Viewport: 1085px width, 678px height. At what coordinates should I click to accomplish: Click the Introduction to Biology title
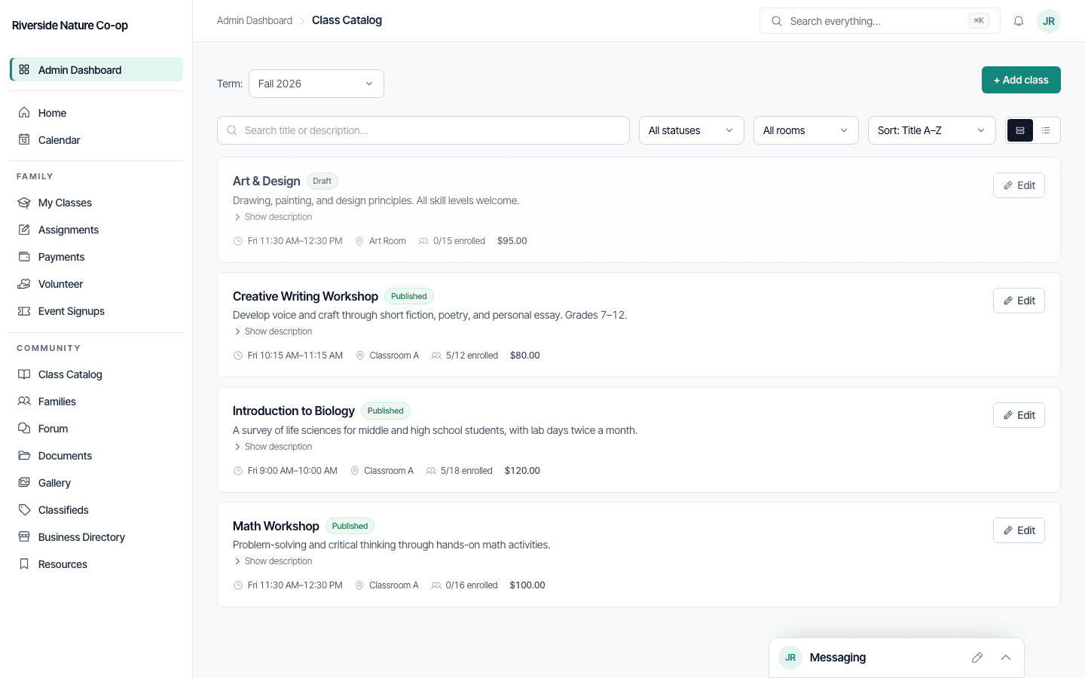click(x=294, y=411)
